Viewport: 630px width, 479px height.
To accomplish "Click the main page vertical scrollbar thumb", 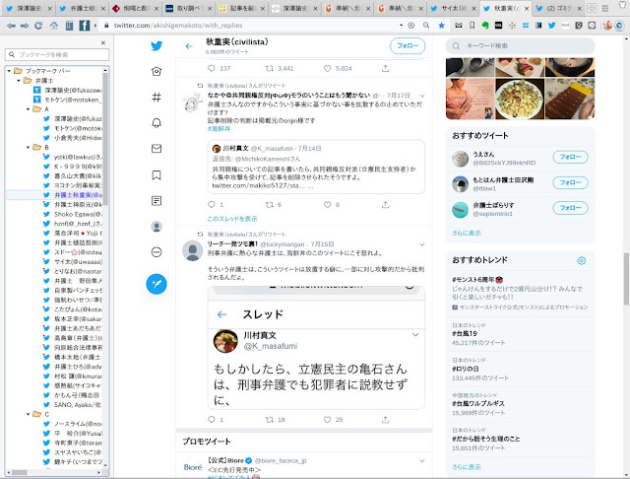I will click(626, 279).
